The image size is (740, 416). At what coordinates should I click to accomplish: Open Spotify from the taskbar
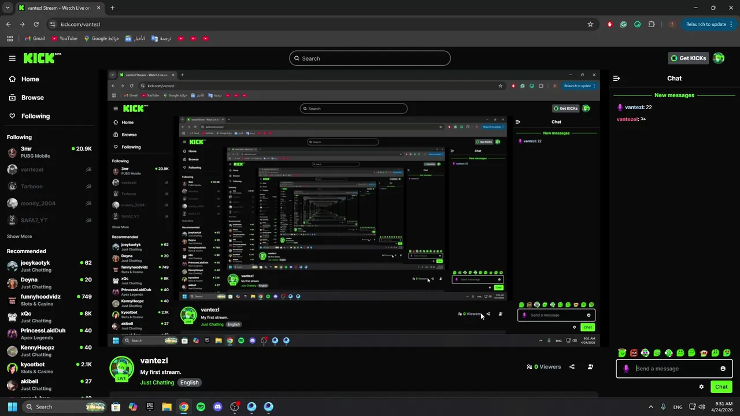[x=201, y=407]
